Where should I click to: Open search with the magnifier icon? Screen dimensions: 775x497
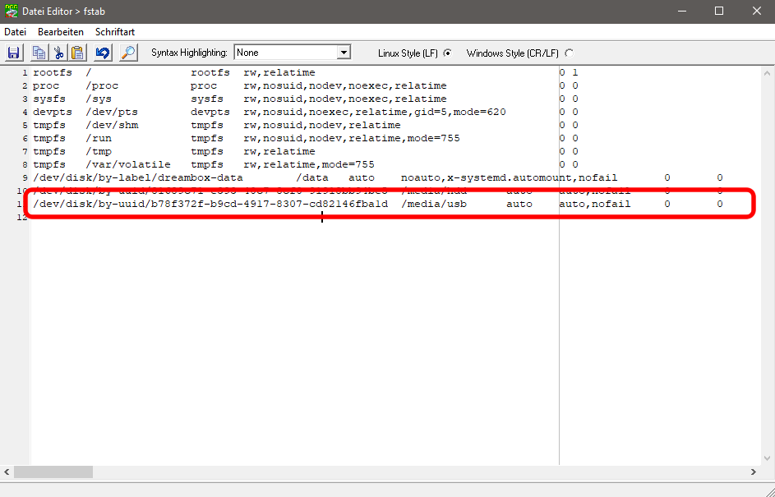[x=128, y=53]
